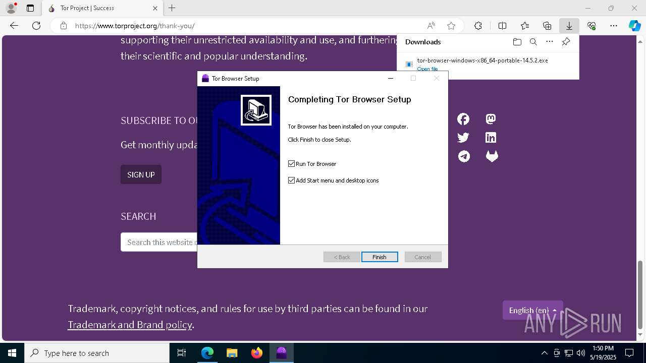Image resolution: width=646 pixels, height=363 pixels.
Task: Expand English (en) language dropdown
Action: tap(532, 310)
